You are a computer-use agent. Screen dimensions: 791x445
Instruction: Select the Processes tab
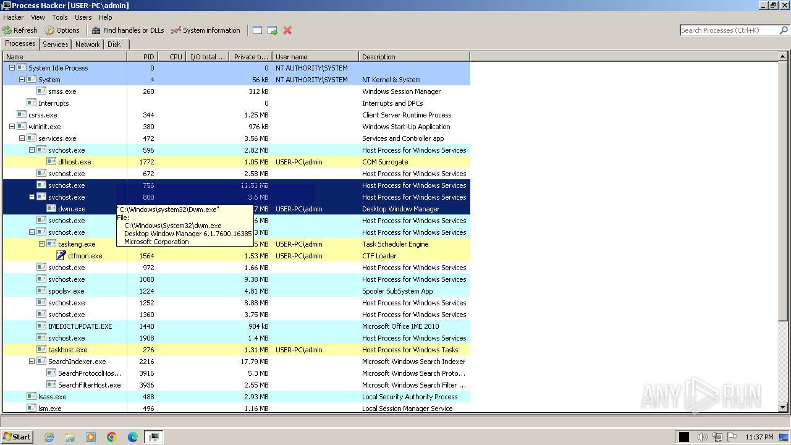[x=20, y=44]
